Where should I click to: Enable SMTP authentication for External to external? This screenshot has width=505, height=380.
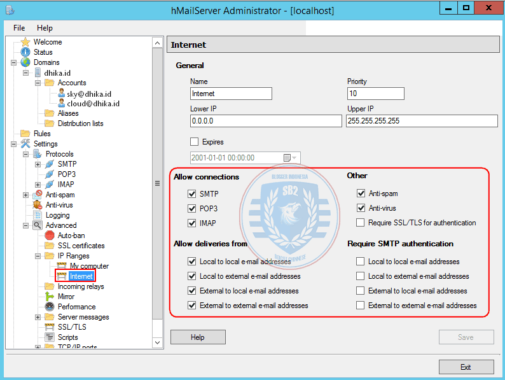[361, 306]
